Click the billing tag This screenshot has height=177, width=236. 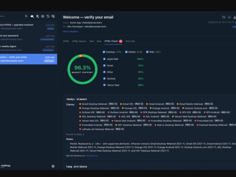point(50,29)
